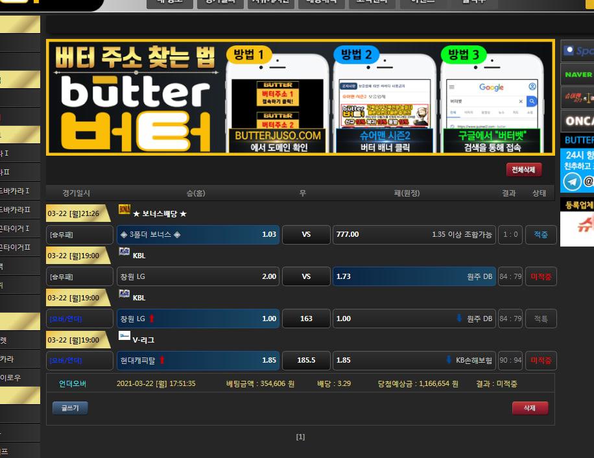Click the BONUS league icon
This screenshot has width=594, height=458.
pyautogui.click(x=125, y=210)
